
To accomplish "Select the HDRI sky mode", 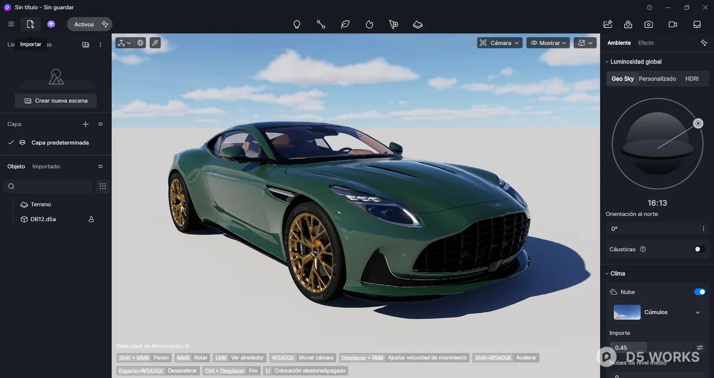I will tap(692, 79).
